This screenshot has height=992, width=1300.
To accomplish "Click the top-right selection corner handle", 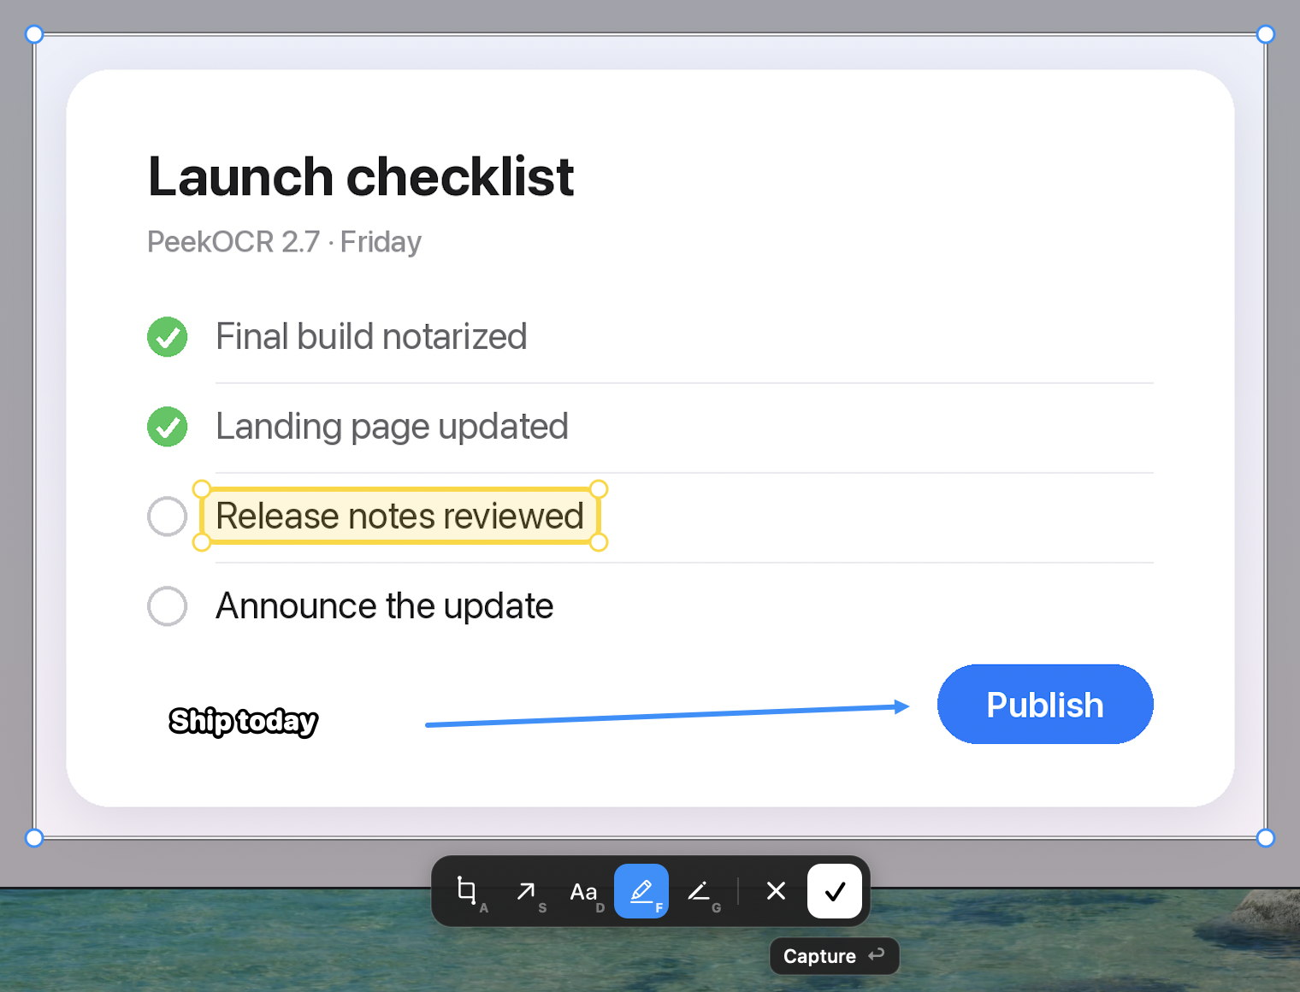I will point(1266,34).
